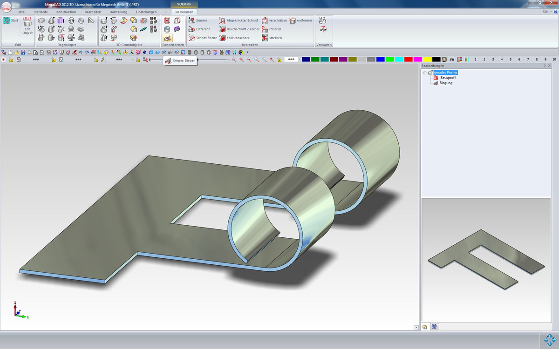The width and height of the screenshot is (559, 349).
Task: Switch to layer number 5
Action: point(511,60)
